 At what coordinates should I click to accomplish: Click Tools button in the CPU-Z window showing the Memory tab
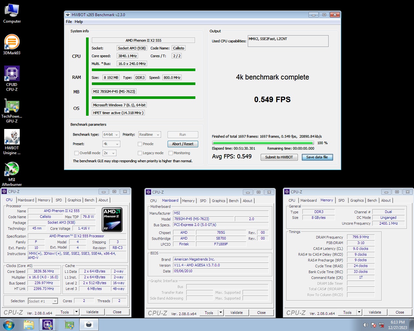pyautogui.click(x=347, y=312)
